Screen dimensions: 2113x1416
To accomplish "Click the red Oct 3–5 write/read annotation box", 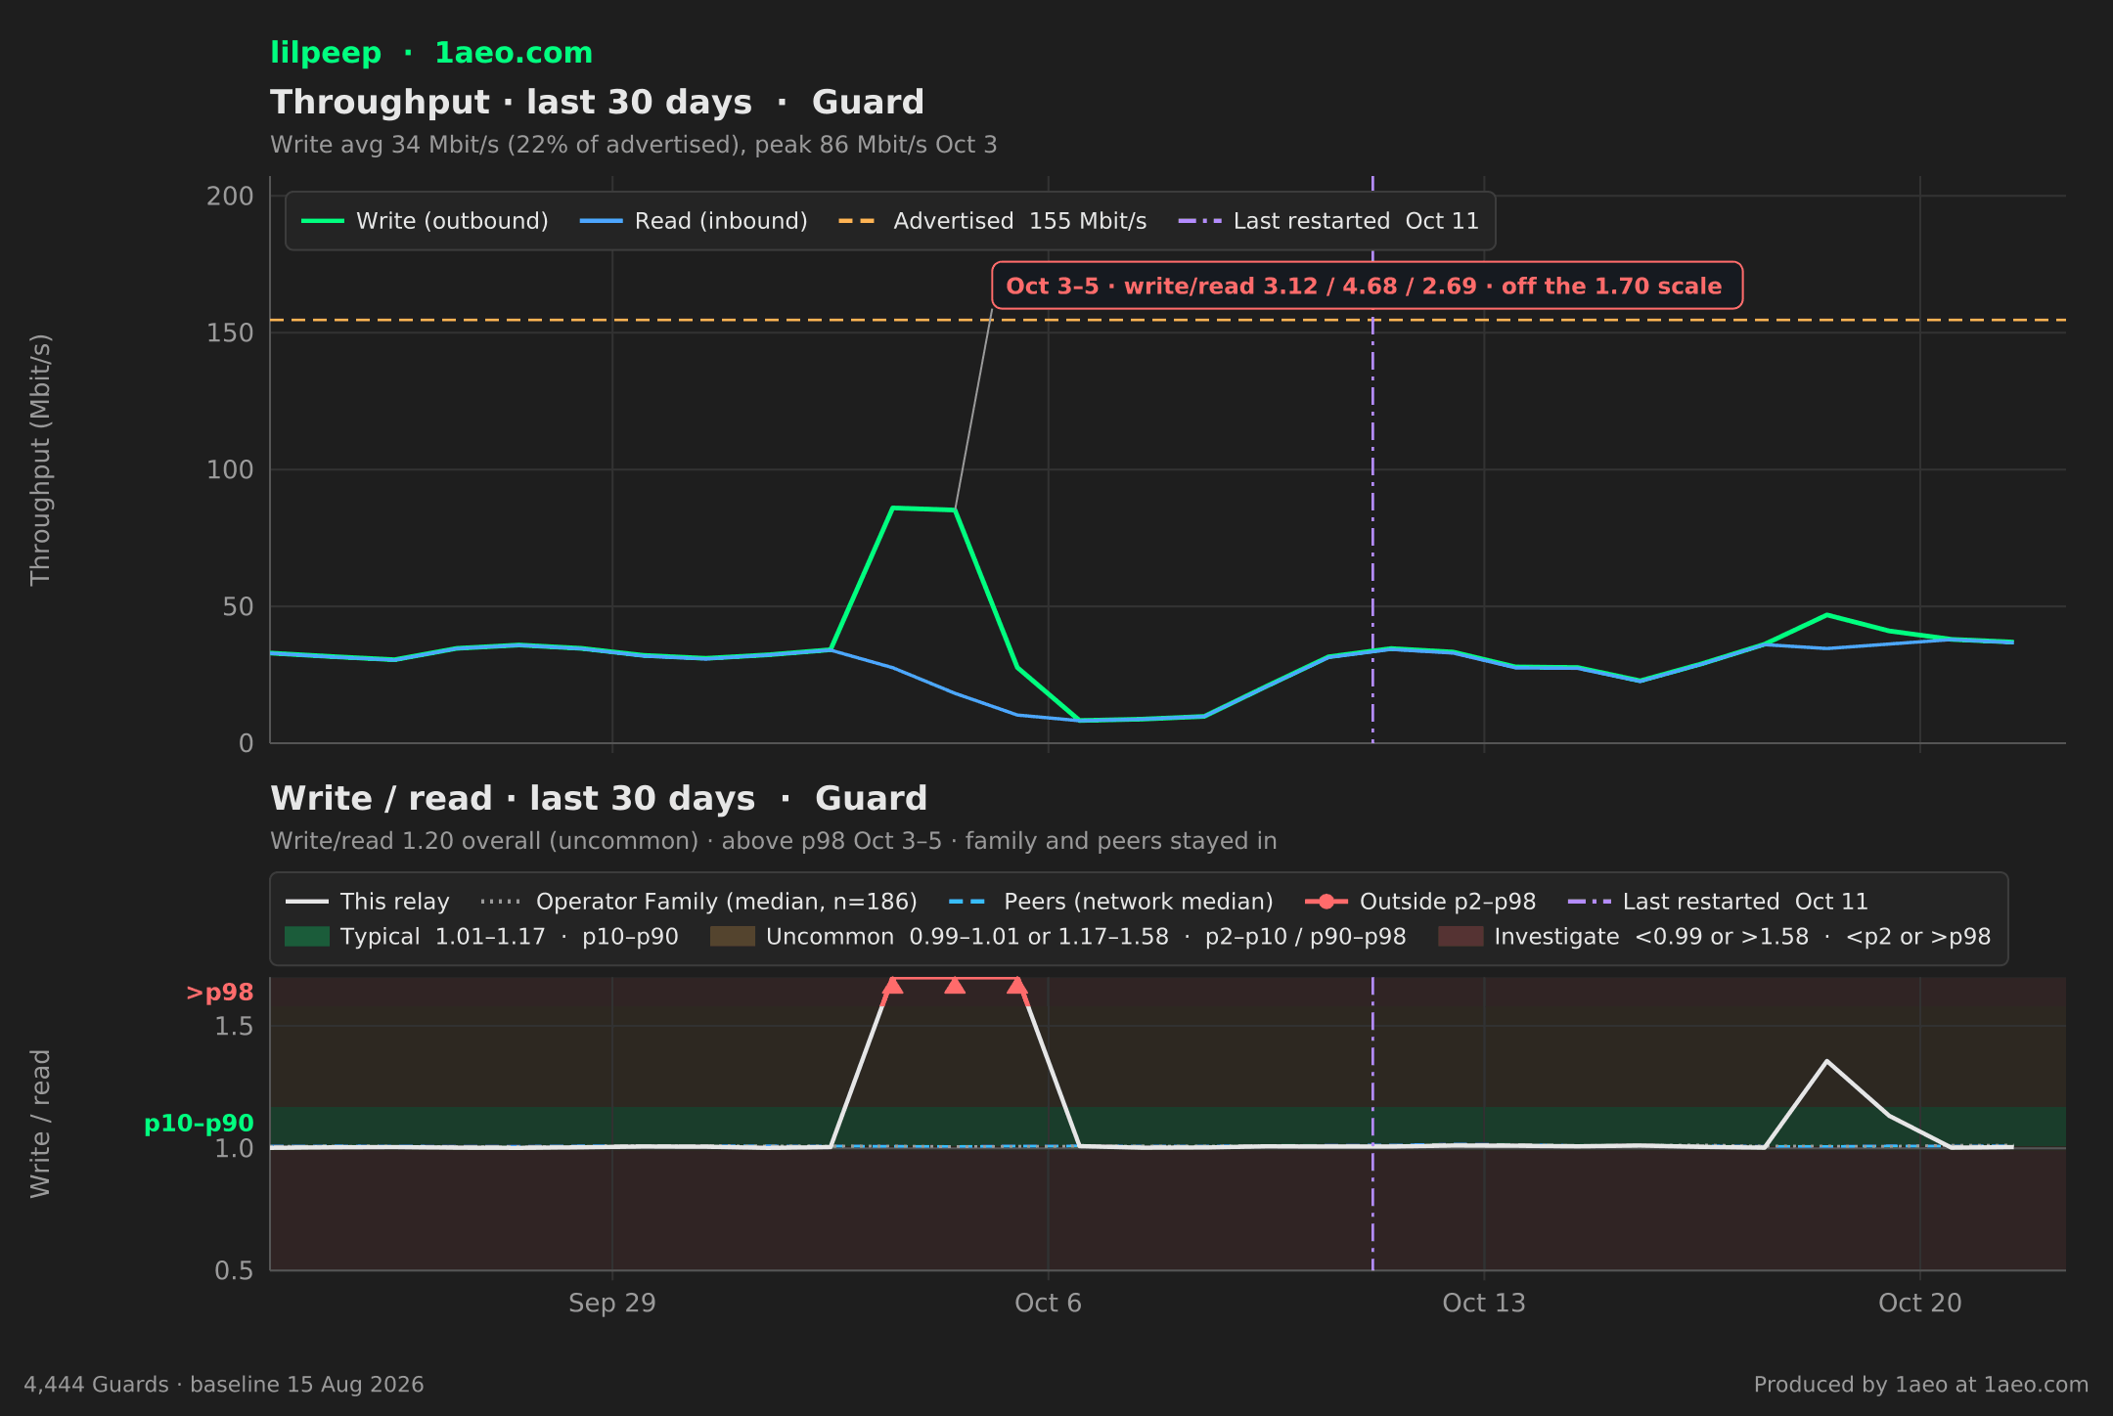I will click(1367, 286).
